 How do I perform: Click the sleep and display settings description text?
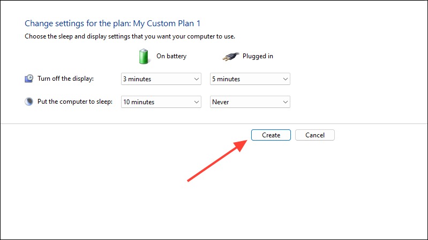130,36
